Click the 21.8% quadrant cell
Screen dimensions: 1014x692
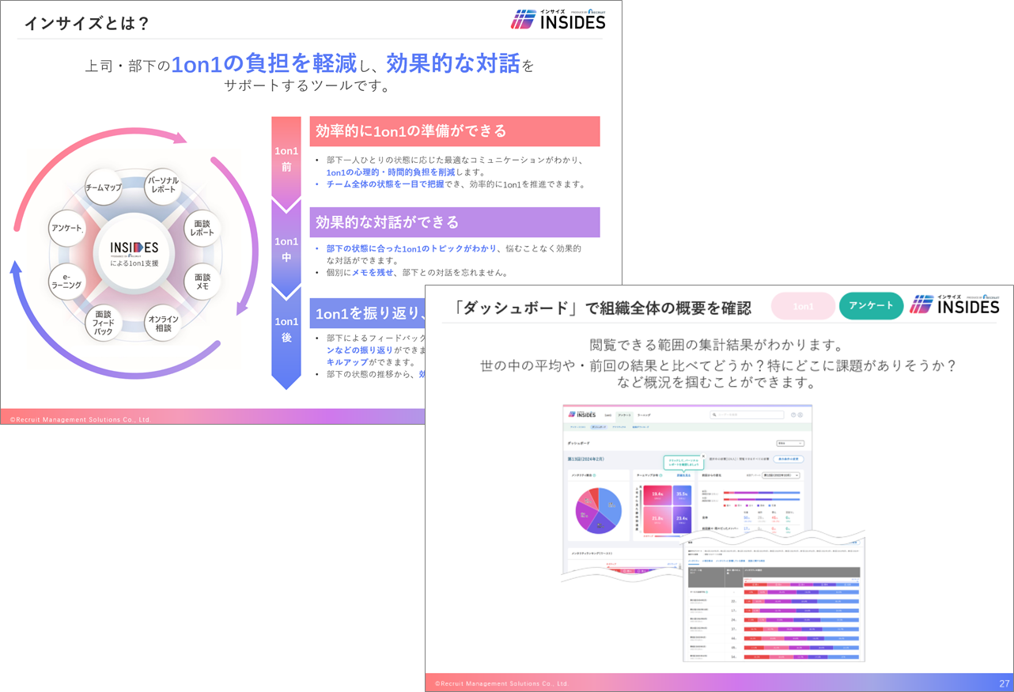[657, 520]
